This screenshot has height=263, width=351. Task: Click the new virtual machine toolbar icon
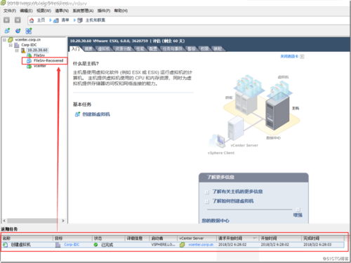[x=7, y=31]
